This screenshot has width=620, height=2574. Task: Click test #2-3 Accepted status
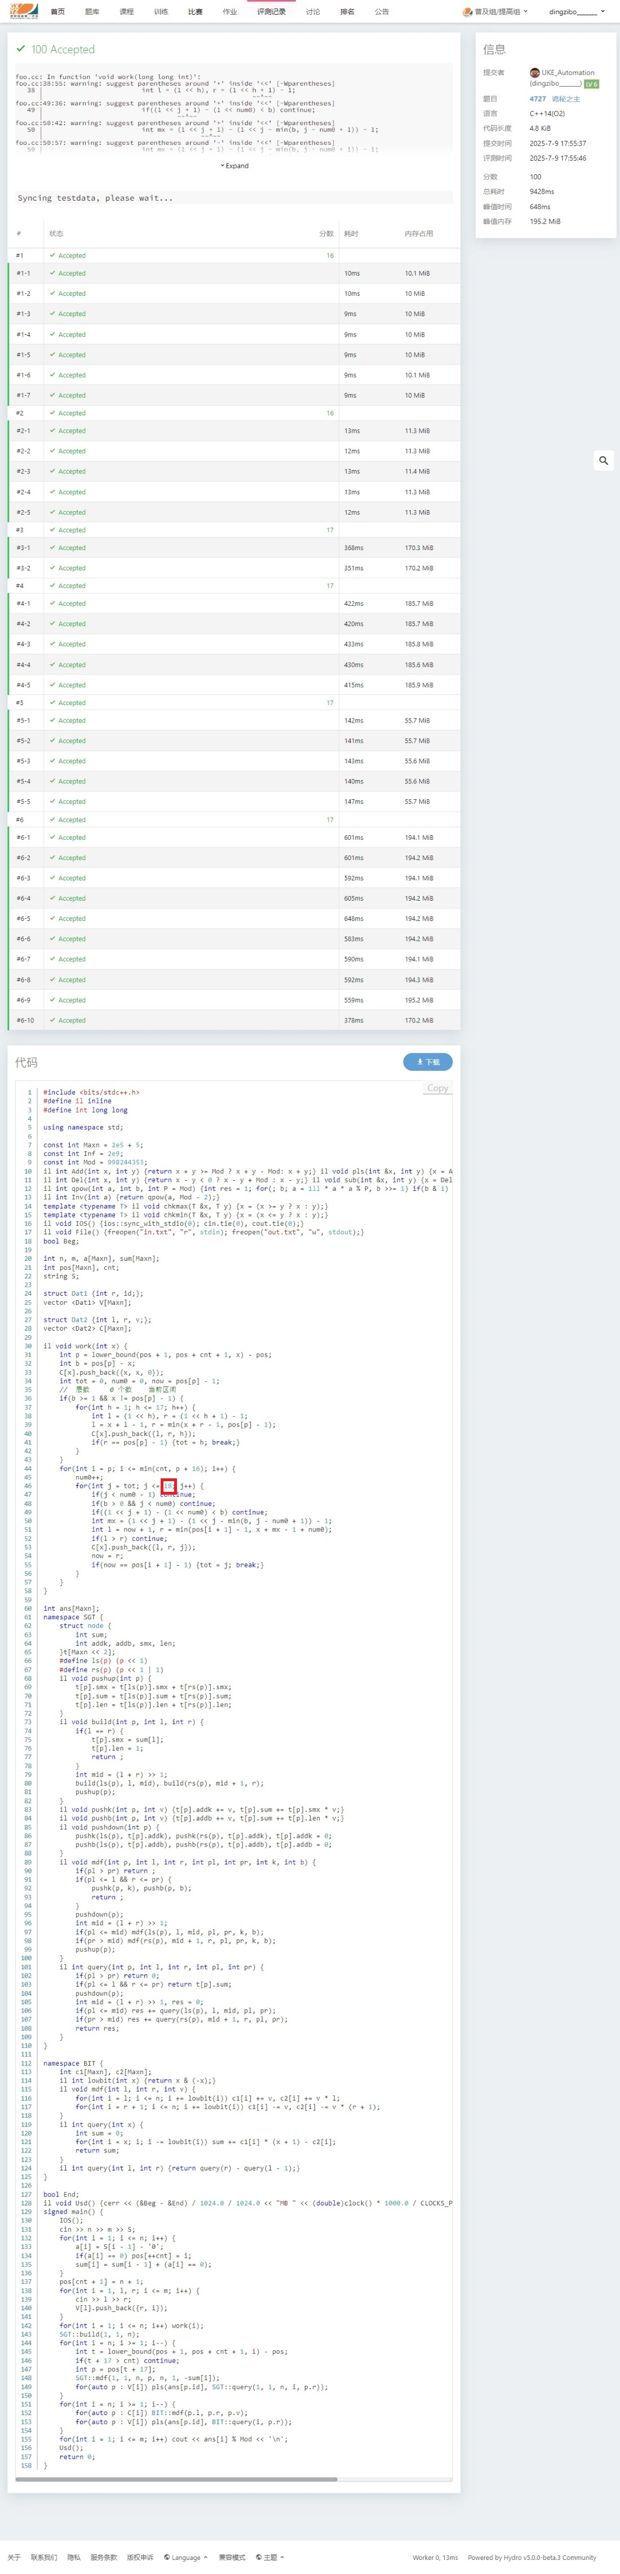point(68,472)
